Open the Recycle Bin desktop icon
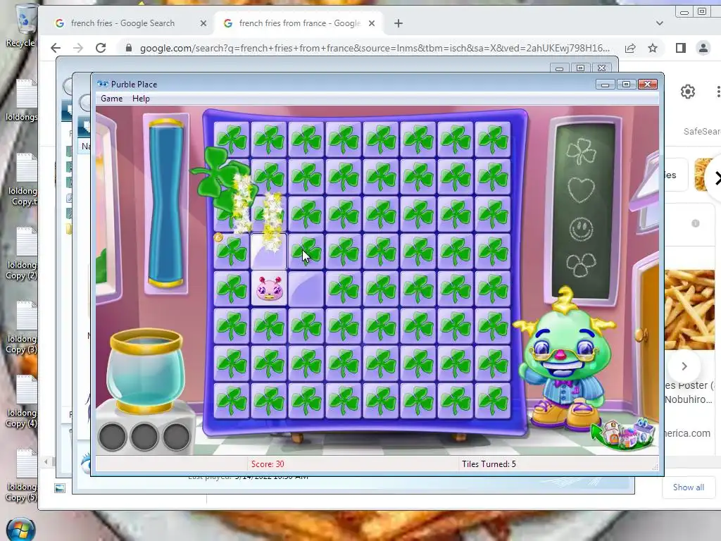Screen dimensions: 721x541 23,26
